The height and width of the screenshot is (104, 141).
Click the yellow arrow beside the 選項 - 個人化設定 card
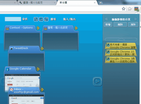click(76, 28)
